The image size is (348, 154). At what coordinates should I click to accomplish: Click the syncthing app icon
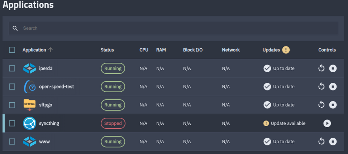29,123
